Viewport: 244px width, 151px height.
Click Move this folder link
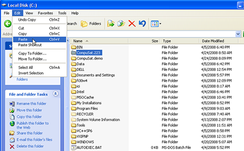pyautogui.click(x=29, y=110)
